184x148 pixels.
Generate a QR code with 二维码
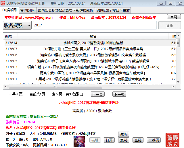pyautogui.click(x=154, y=140)
